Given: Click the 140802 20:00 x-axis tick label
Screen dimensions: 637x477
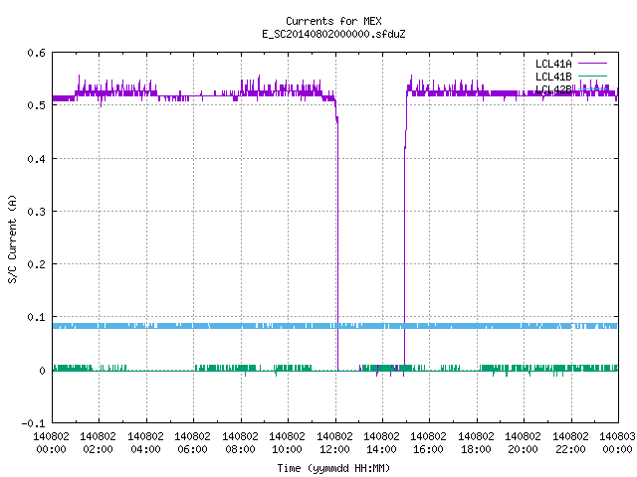Looking at the screenshot, I should point(523,443).
